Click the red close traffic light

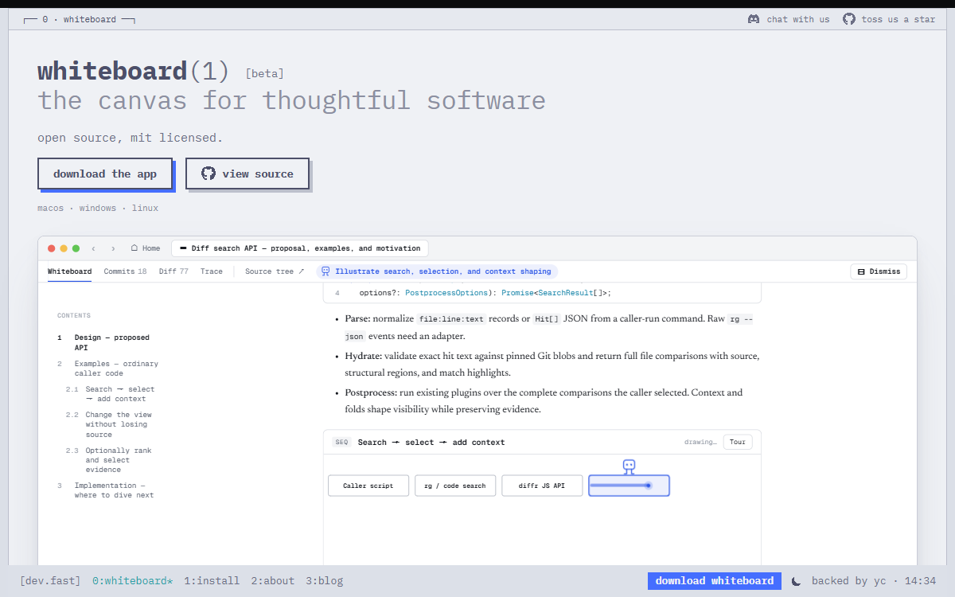point(52,248)
